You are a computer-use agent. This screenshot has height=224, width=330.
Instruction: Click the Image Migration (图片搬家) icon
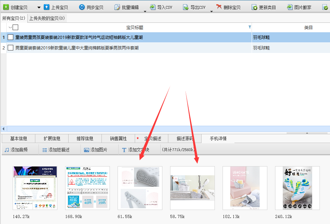pyautogui.click(x=290, y=7)
